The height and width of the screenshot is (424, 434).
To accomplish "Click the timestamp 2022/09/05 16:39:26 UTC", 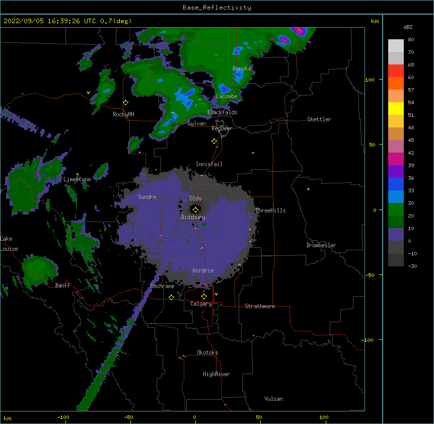I will pyautogui.click(x=50, y=21).
